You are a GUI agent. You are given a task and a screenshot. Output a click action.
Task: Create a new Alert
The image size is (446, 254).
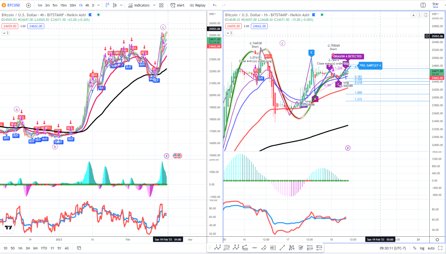pyautogui.click(x=177, y=5)
